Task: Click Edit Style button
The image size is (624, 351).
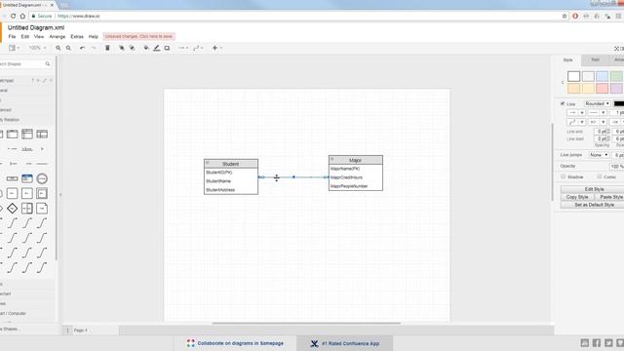Action: tap(594, 189)
